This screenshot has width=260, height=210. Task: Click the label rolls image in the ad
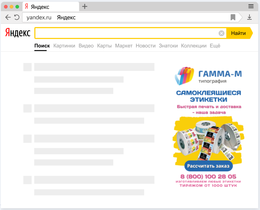pos(208,140)
